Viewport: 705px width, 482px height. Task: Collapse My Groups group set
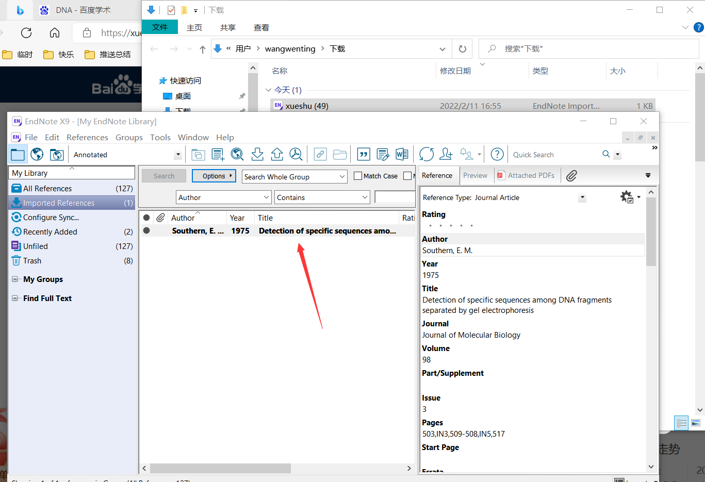[x=15, y=279]
